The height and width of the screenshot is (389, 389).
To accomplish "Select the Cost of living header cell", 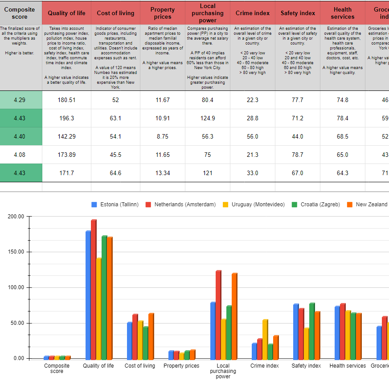I will coord(115,13).
